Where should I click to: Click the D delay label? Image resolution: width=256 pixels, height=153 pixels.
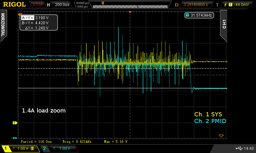pyautogui.click(x=177, y=5)
